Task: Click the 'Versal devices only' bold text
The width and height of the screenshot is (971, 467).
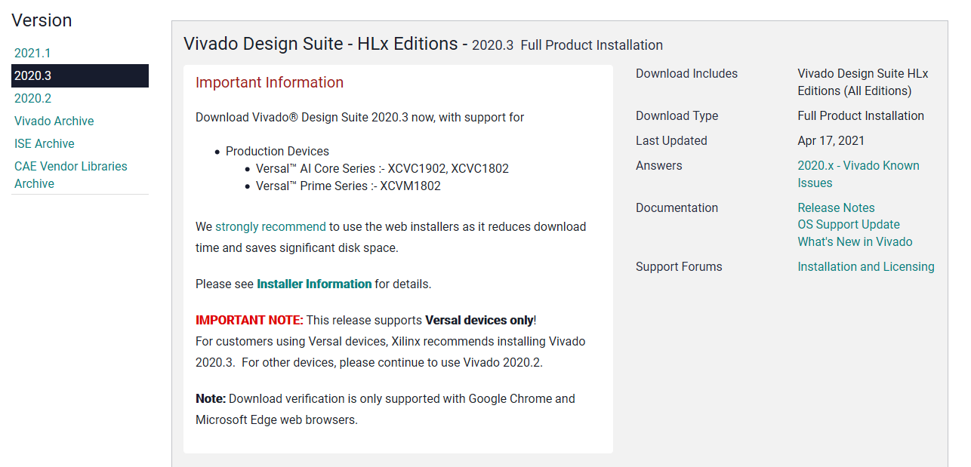Action: tap(479, 320)
